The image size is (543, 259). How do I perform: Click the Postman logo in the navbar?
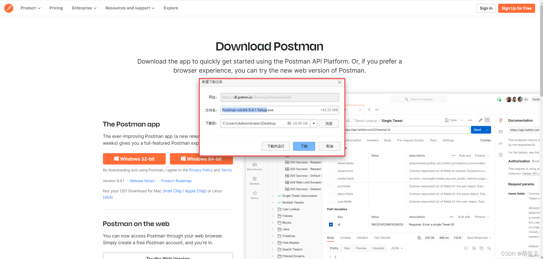point(9,8)
